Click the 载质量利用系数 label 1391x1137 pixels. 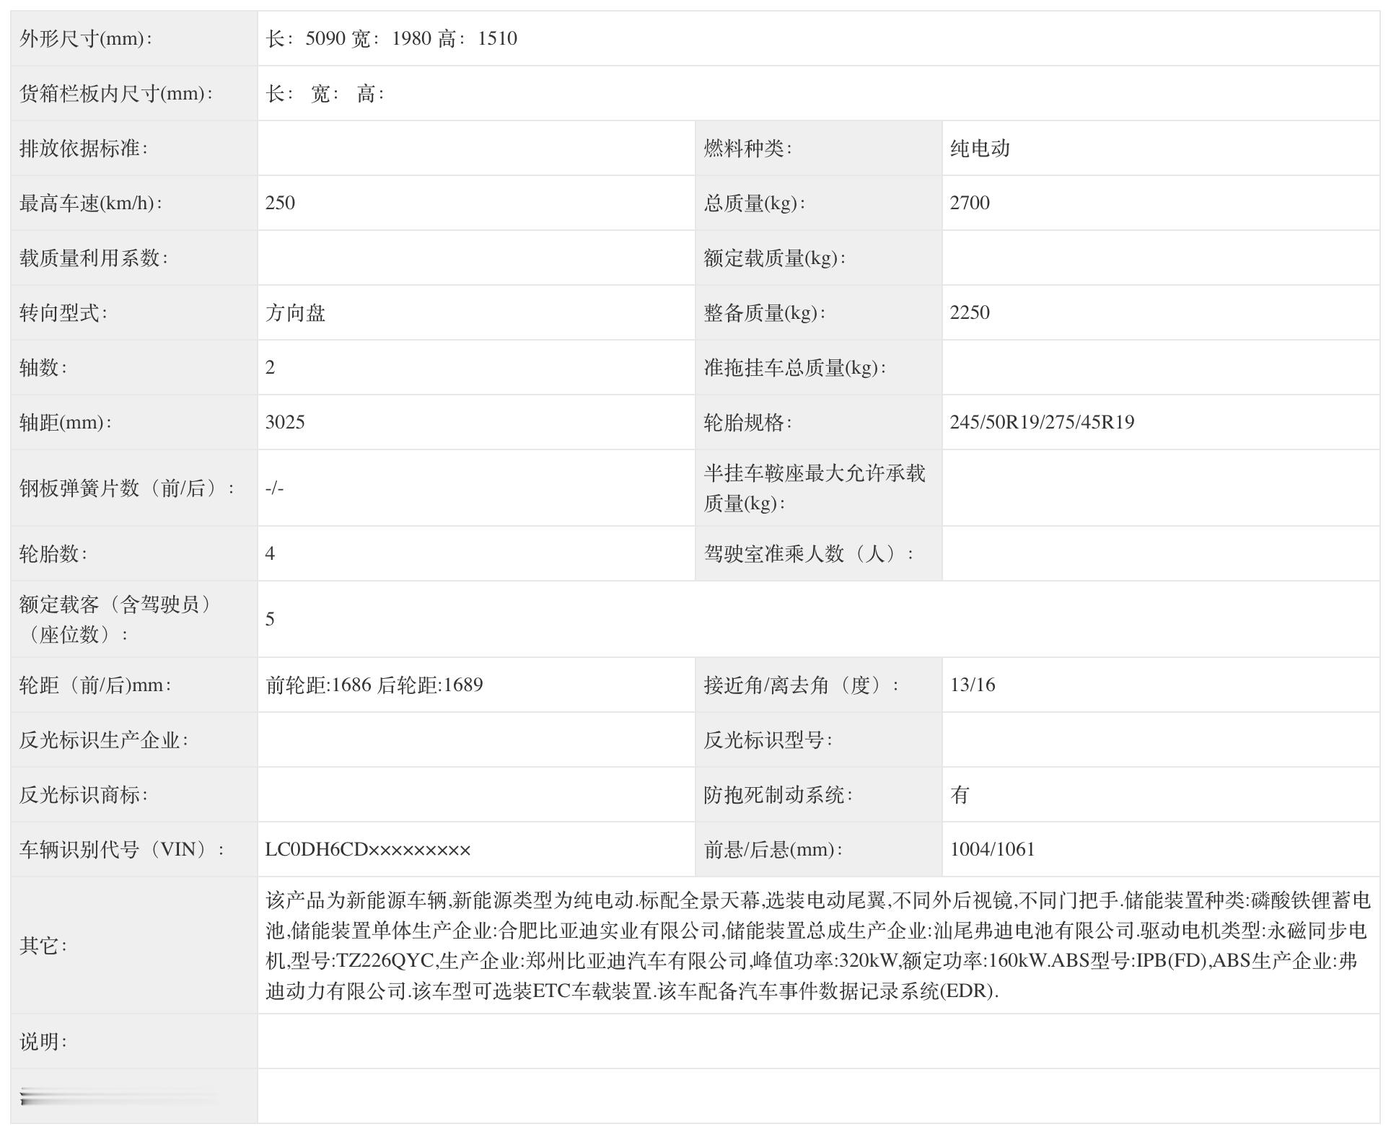coord(93,258)
